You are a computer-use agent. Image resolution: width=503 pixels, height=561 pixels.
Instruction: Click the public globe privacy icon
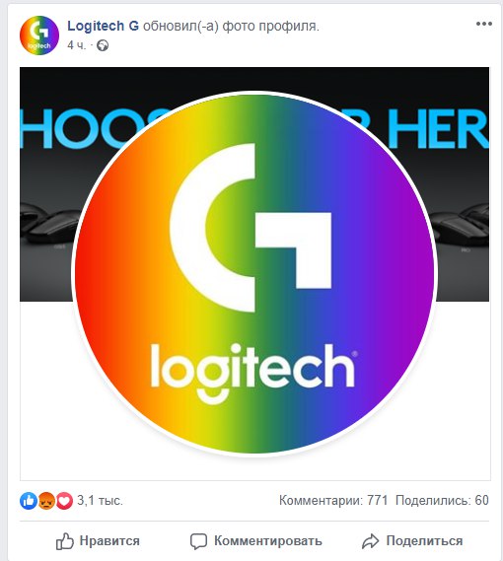pos(103,45)
